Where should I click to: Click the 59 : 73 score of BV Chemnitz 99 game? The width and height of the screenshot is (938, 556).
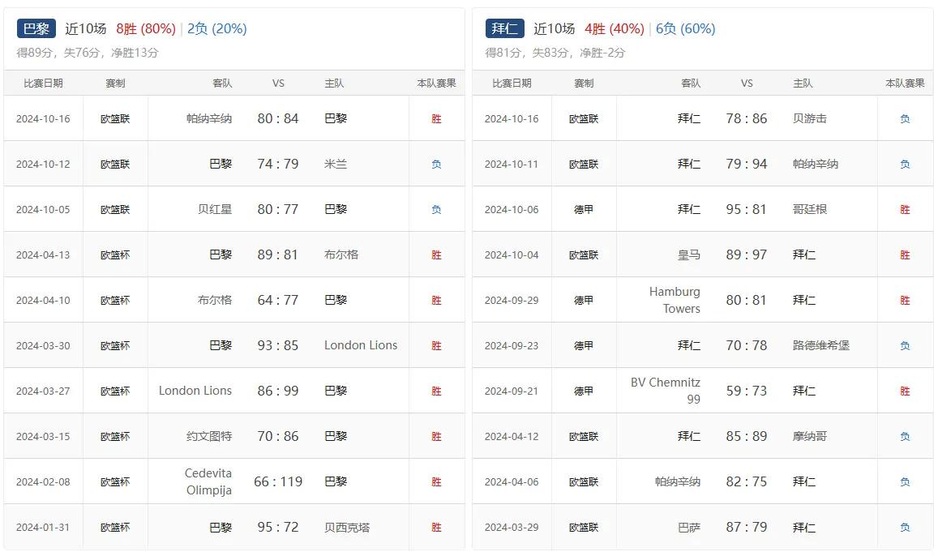click(747, 391)
